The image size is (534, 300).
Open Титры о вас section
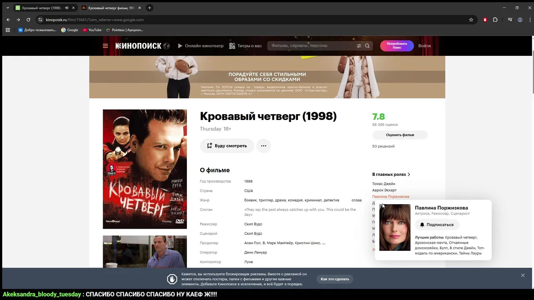pos(245,46)
